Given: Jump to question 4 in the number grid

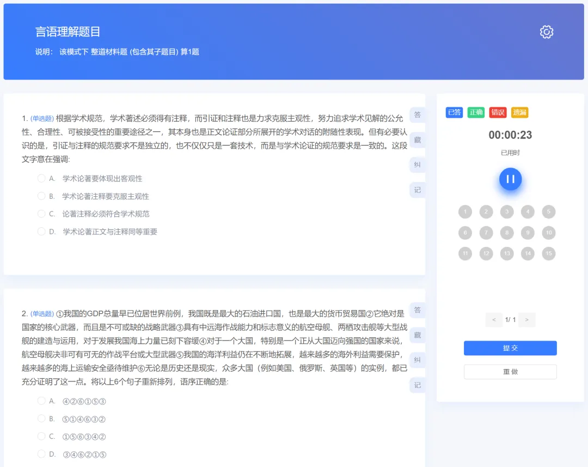Looking at the screenshot, I should (x=528, y=212).
